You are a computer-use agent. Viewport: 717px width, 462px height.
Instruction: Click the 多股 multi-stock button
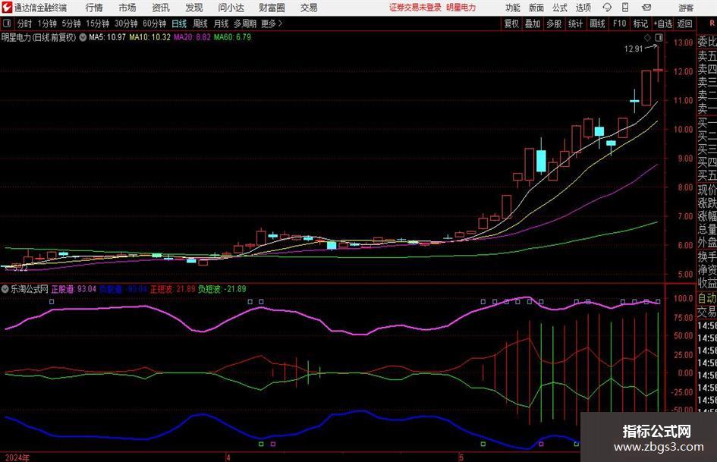[x=554, y=24]
